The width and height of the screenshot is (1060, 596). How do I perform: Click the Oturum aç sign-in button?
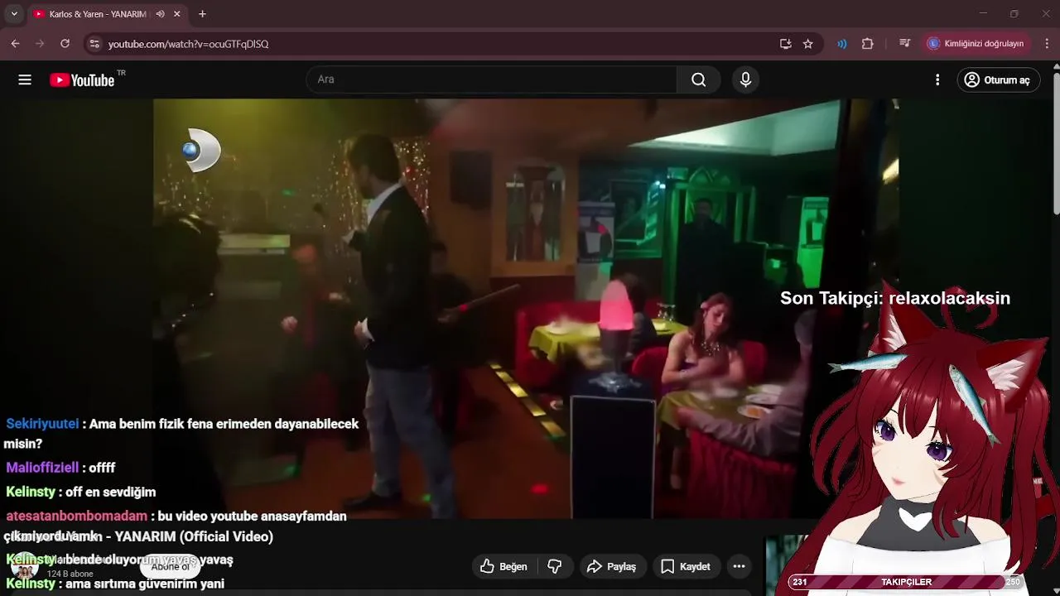[x=999, y=79]
